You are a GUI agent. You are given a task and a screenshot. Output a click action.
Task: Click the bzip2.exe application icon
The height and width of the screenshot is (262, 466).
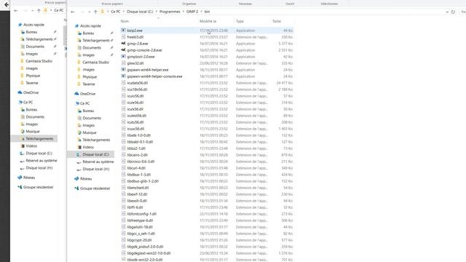tap(123, 31)
